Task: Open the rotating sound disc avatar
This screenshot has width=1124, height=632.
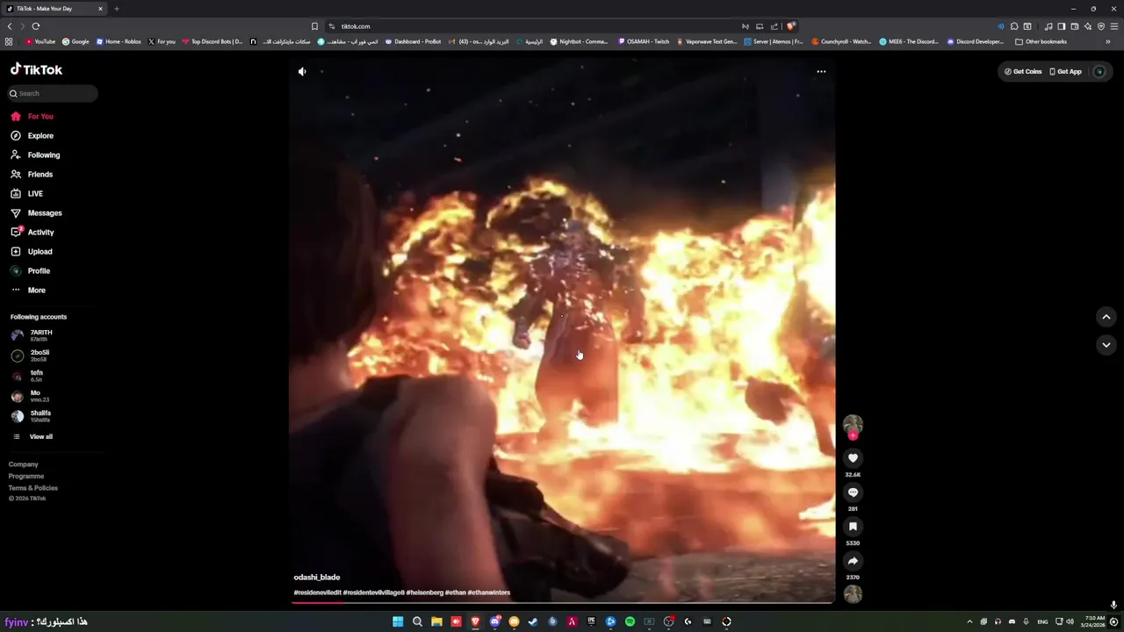Action: [x=853, y=594]
